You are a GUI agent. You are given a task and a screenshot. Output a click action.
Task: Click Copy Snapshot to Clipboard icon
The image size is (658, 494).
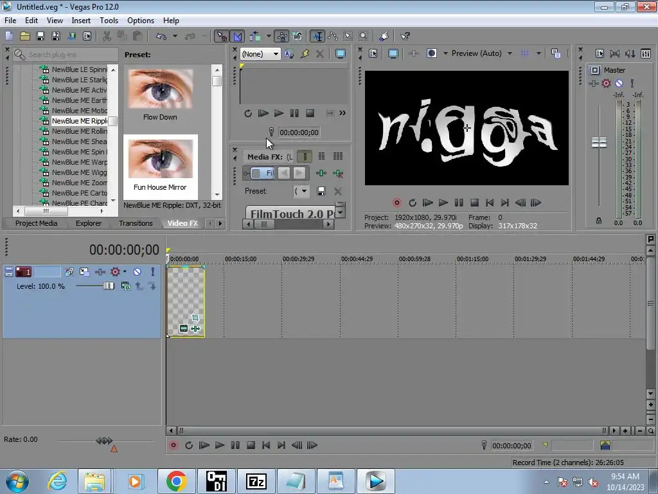point(556,53)
